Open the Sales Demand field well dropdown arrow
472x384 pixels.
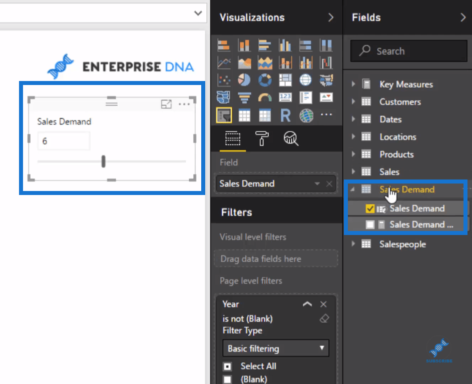coord(317,183)
